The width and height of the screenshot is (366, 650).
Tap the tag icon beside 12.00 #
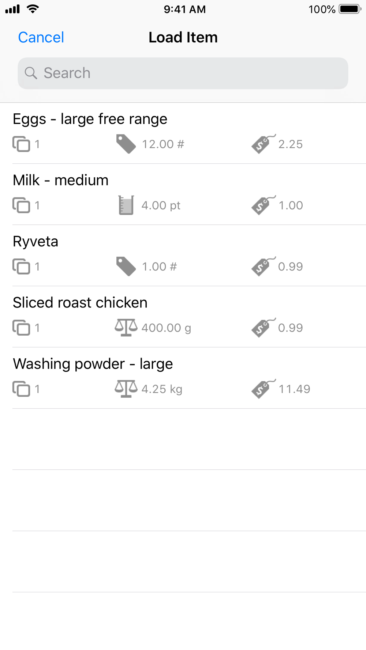[126, 144]
